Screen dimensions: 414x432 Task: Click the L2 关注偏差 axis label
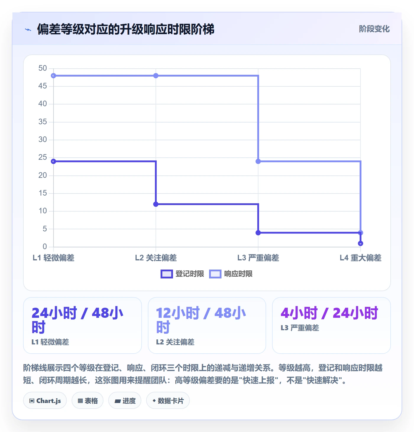(x=156, y=258)
